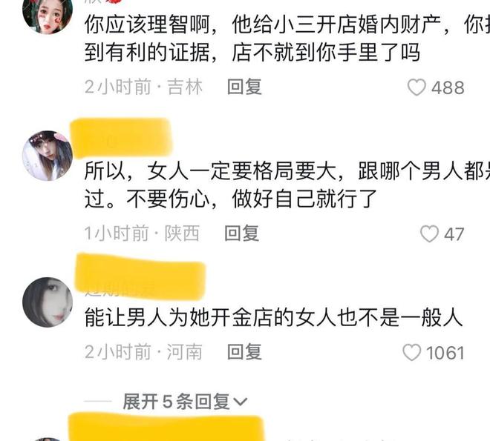Image resolution: width=490 pixels, height=441 pixels.
Task: Like the Henan comment with 1061 likes
Action: [x=411, y=352]
